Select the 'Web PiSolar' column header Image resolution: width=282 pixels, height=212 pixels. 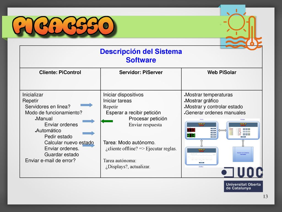[222, 72]
